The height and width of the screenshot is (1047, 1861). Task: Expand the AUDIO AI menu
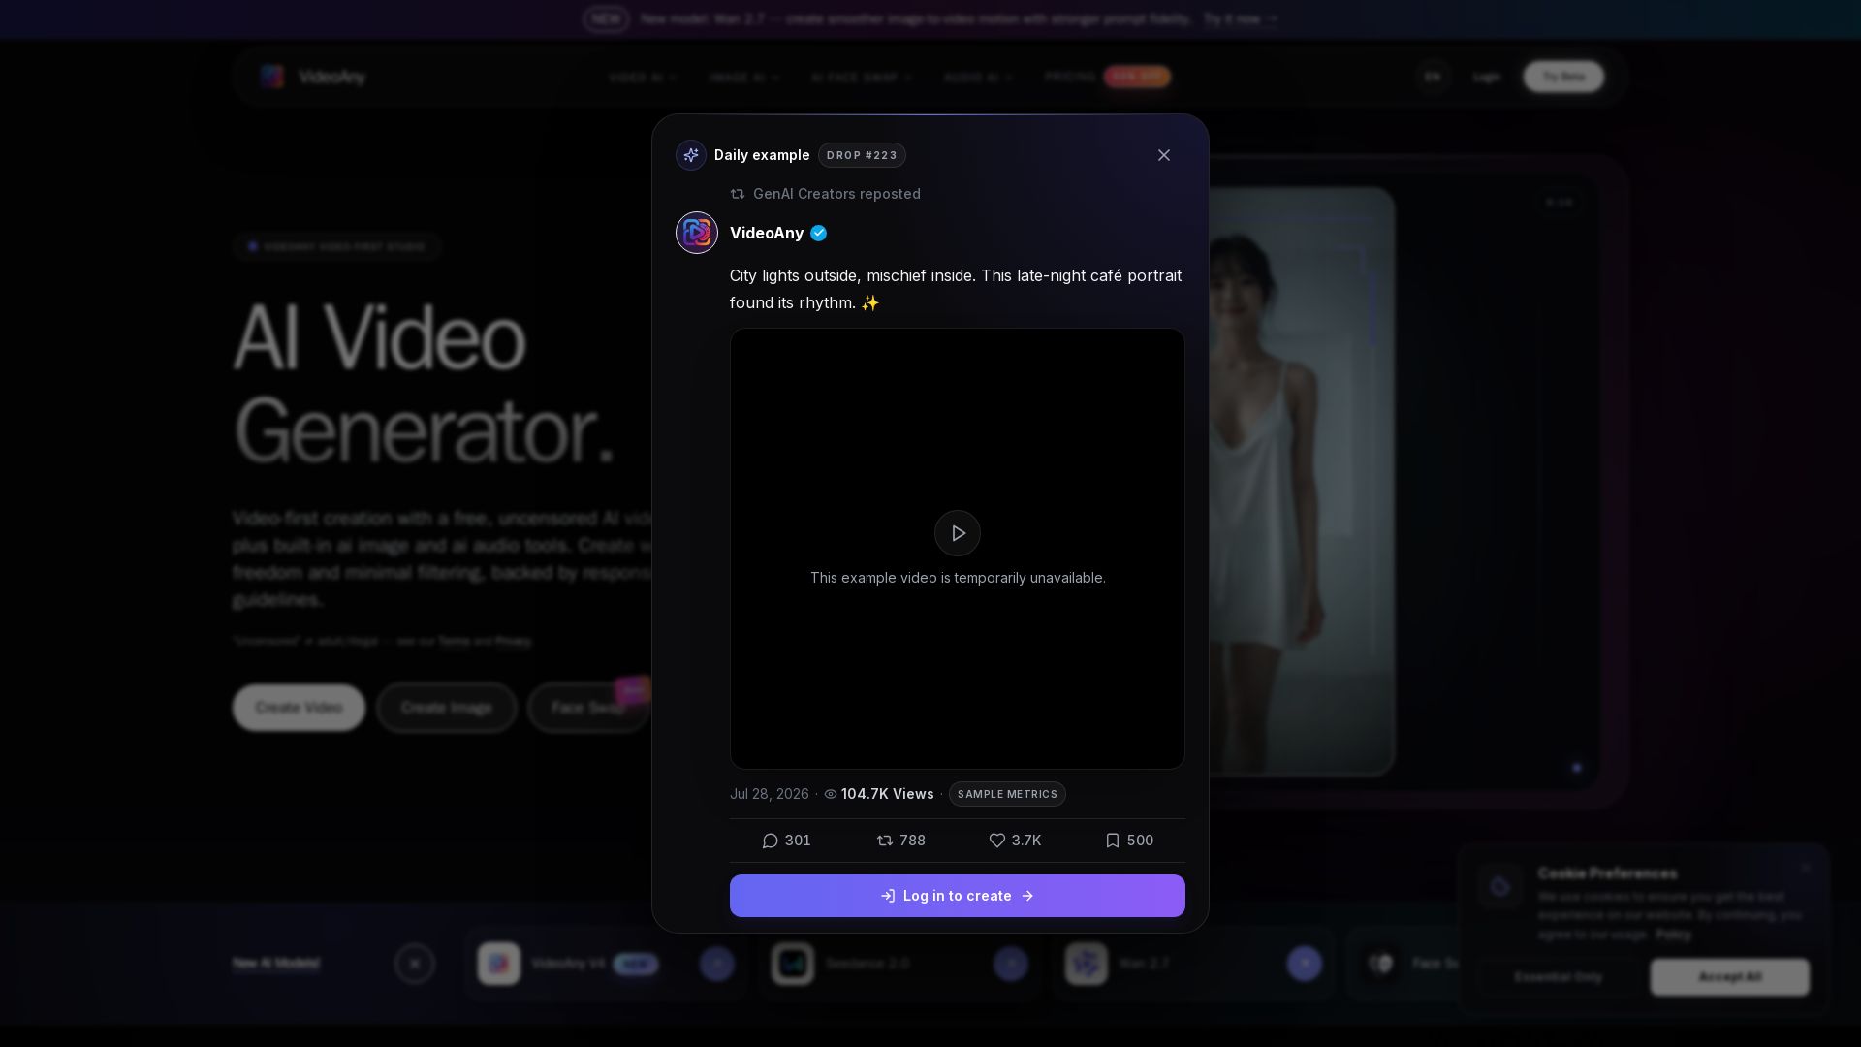coord(978,77)
